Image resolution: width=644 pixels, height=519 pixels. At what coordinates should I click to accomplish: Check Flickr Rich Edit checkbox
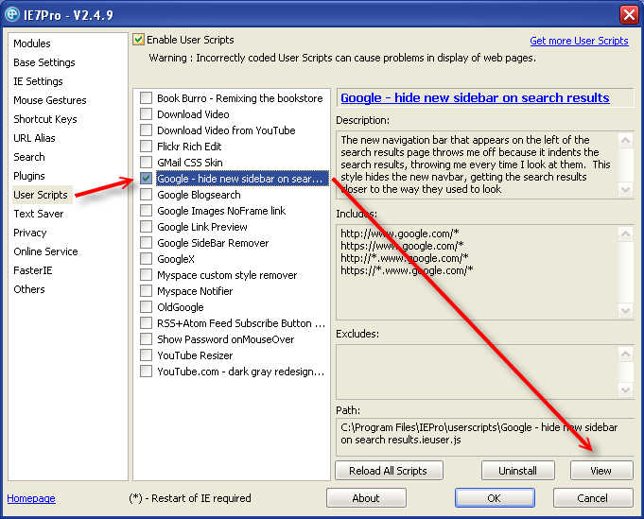[146, 147]
